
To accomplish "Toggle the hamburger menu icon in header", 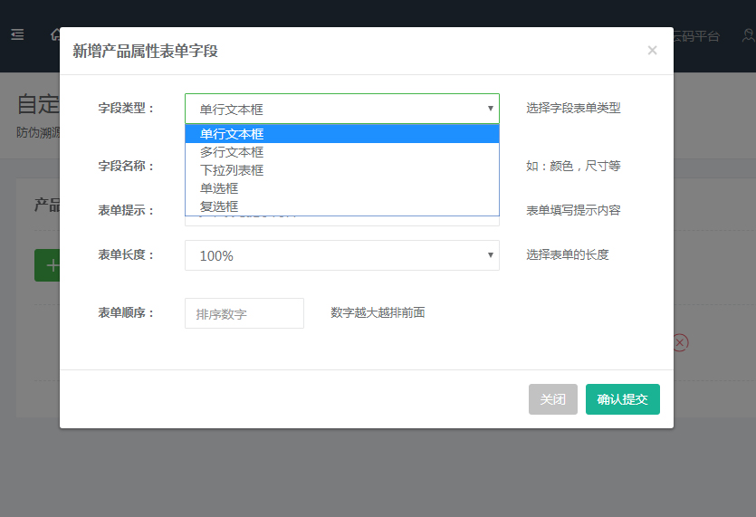I will (17, 34).
